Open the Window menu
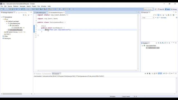Viewport: 178px width, 100px height. tap(44, 6)
